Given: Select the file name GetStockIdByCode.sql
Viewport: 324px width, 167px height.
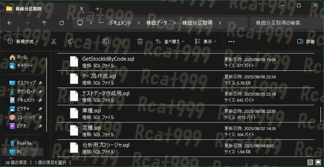Looking at the screenshot, I should click(x=108, y=59).
